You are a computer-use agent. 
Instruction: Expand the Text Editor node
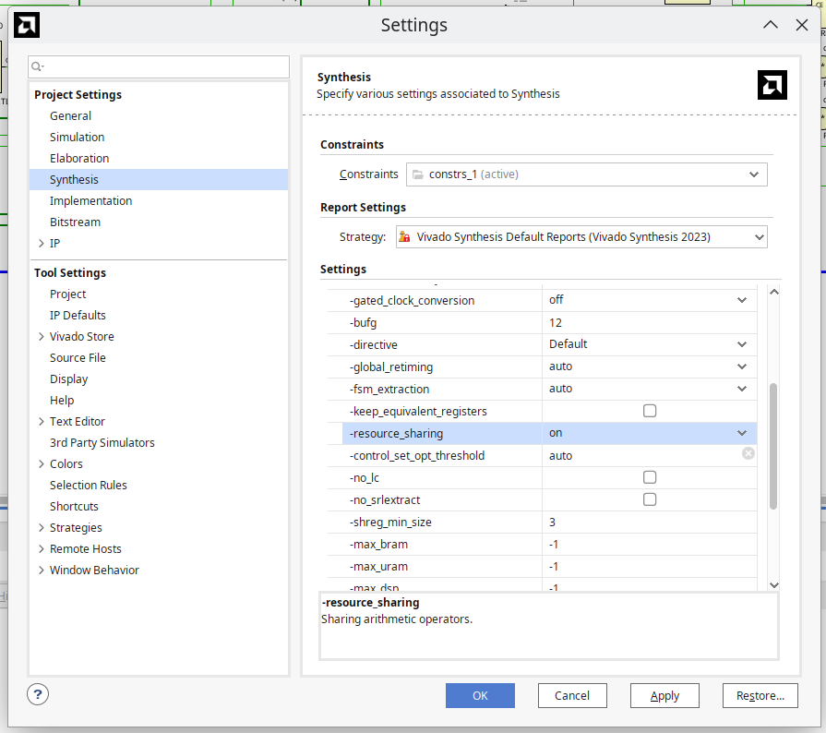[42, 422]
